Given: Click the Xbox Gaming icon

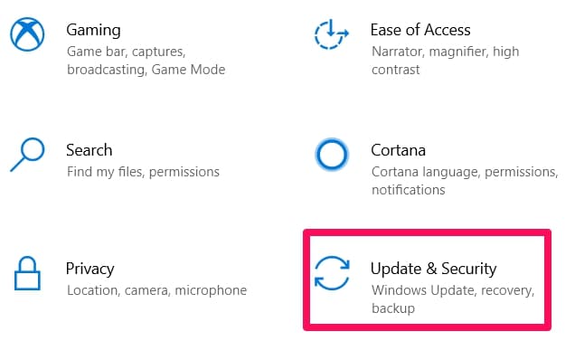Looking at the screenshot, I should (x=27, y=34).
